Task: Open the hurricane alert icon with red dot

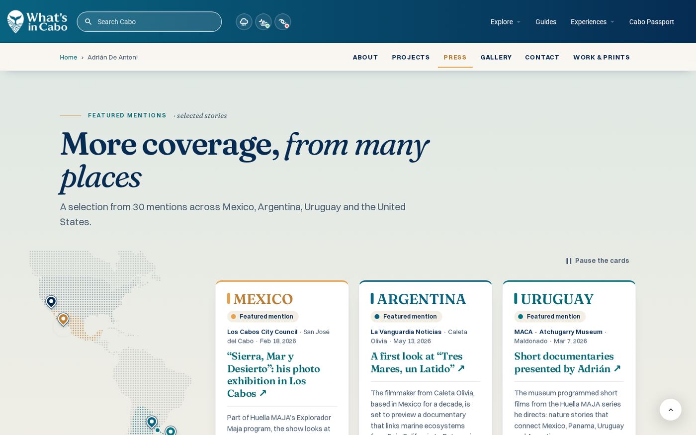Action: [x=282, y=22]
